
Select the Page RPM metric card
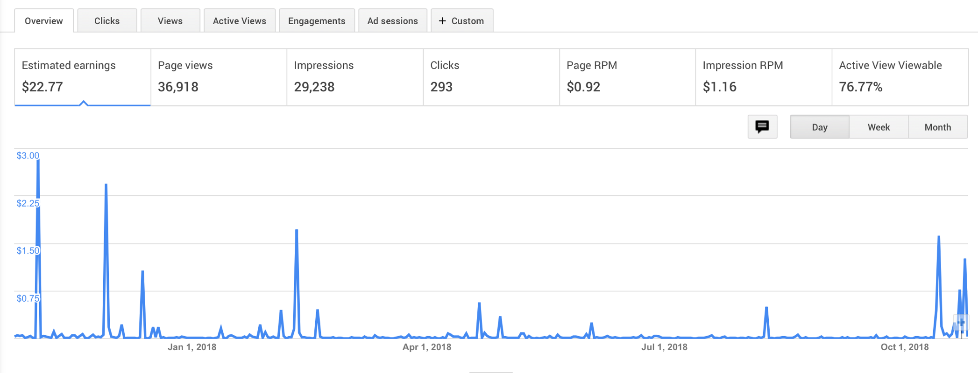[628, 77]
